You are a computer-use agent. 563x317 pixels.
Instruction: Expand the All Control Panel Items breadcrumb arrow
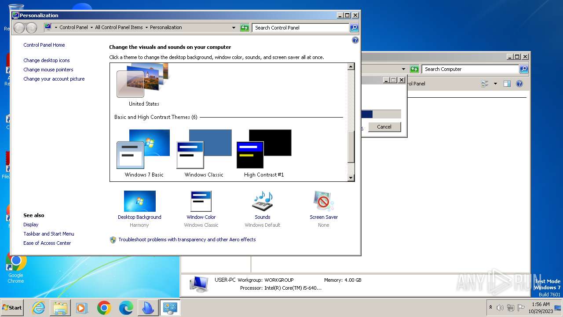point(146,27)
